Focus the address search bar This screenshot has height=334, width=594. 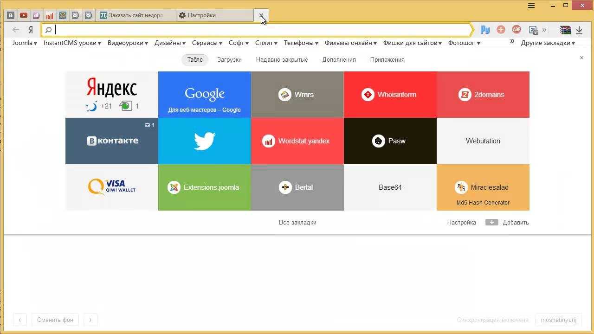click(x=258, y=30)
